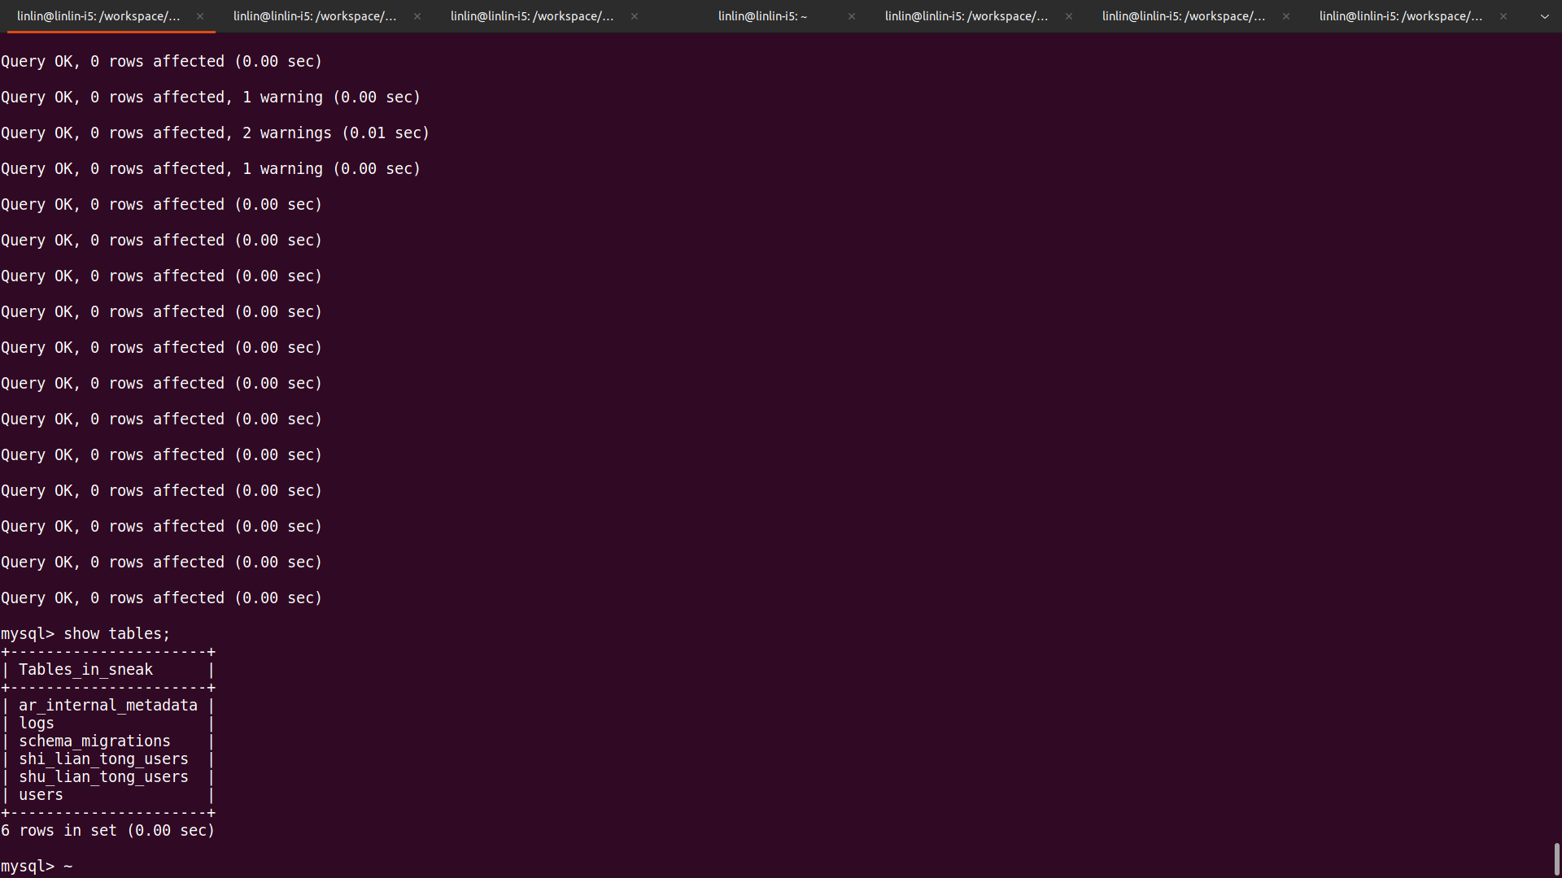Close the home directory (~) tab
Screen dimensions: 1562x878
coord(851,15)
